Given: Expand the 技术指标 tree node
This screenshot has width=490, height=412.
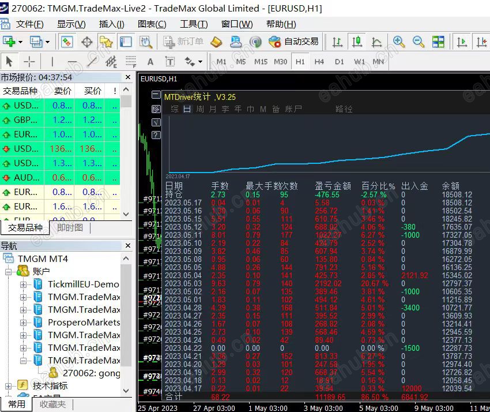Looking at the screenshot, I should pyautogui.click(x=8, y=386).
